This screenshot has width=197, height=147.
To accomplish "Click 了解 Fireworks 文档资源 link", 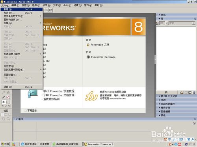I will [59, 95].
